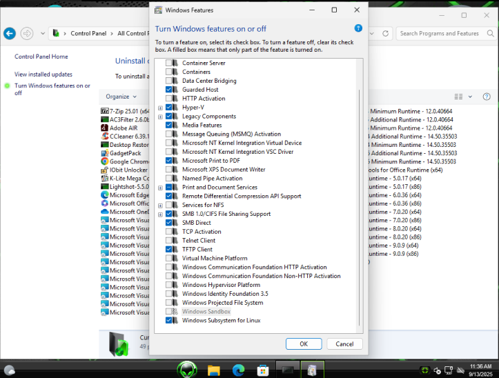Click the help icon in Programs and Features toolbar

point(487,97)
